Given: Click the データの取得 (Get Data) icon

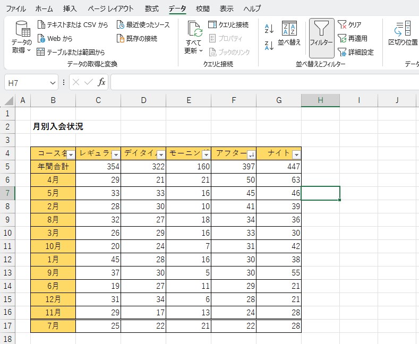Looking at the screenshot, I should pos(22,31).
